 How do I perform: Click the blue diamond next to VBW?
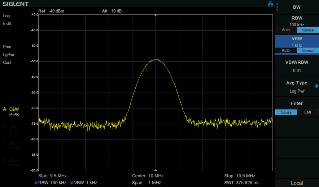(71, 183)
